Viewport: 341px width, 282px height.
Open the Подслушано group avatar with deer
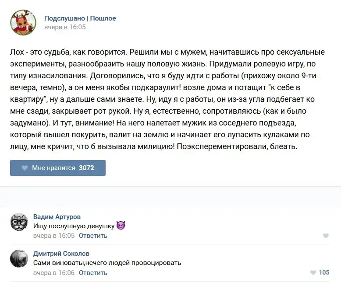(x=23, y=22)
